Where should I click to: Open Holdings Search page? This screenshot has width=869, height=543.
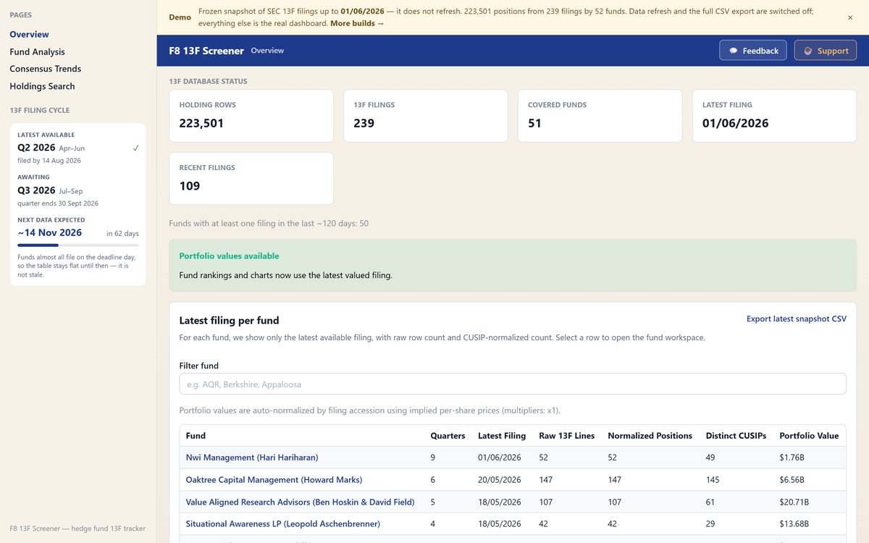[42, 86]
